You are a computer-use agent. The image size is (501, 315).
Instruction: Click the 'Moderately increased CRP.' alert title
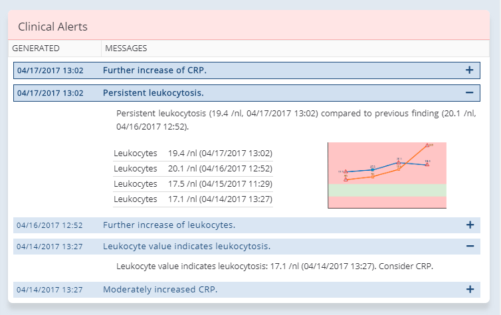pyautogui.click(x=160, y=289)
